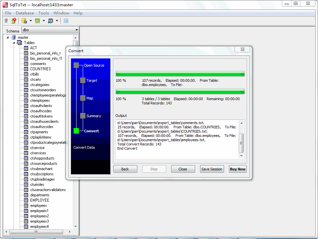Click the table icon beside departments
The height and width of the screenshot is (239, 318).
tap(26, 195)
